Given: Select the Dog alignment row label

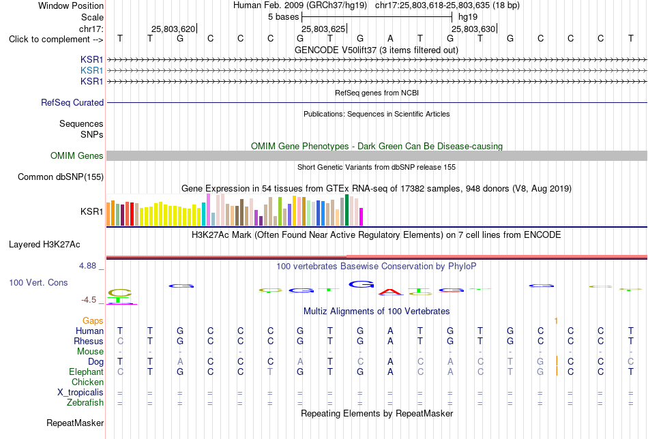Looking at the screenshot, I should pos(95,361).
